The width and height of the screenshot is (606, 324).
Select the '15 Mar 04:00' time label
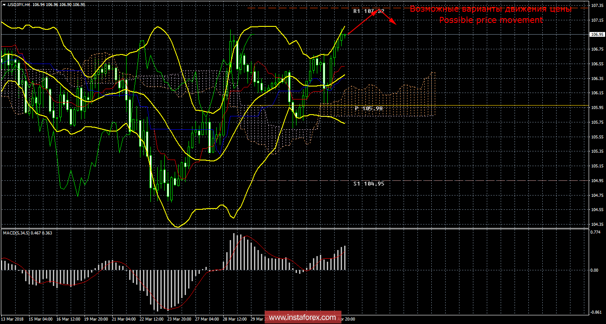point(41,319)
